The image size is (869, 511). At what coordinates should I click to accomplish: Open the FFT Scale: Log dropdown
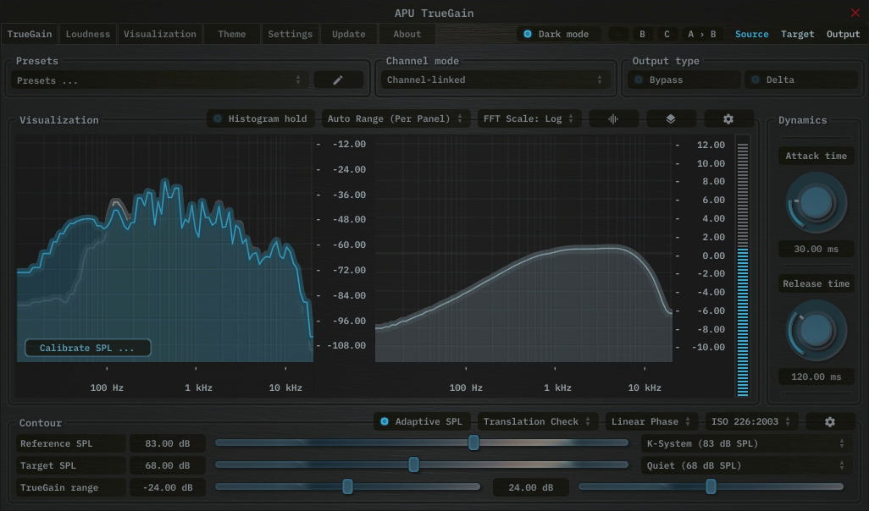[x=529, y=119]
